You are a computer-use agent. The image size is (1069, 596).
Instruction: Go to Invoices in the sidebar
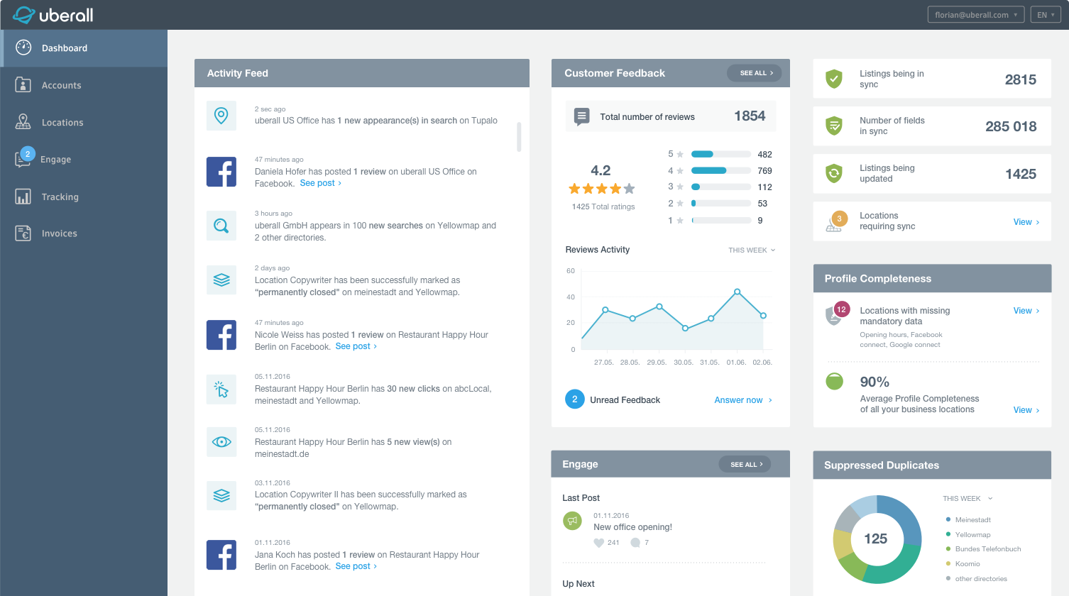[x=59, y=233]
